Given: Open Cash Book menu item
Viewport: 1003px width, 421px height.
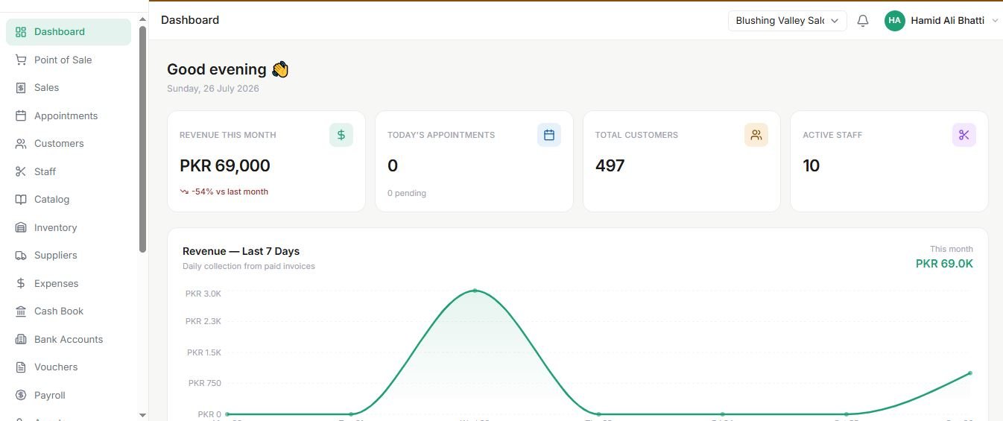Looking at the screenshot, I should (69, 311).
